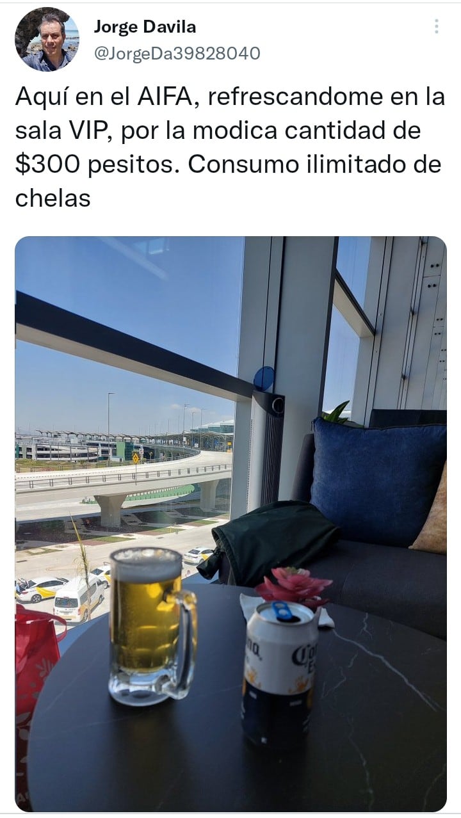
Task: Tap the yellow and white taxi outside
Action: pos(42,589)
